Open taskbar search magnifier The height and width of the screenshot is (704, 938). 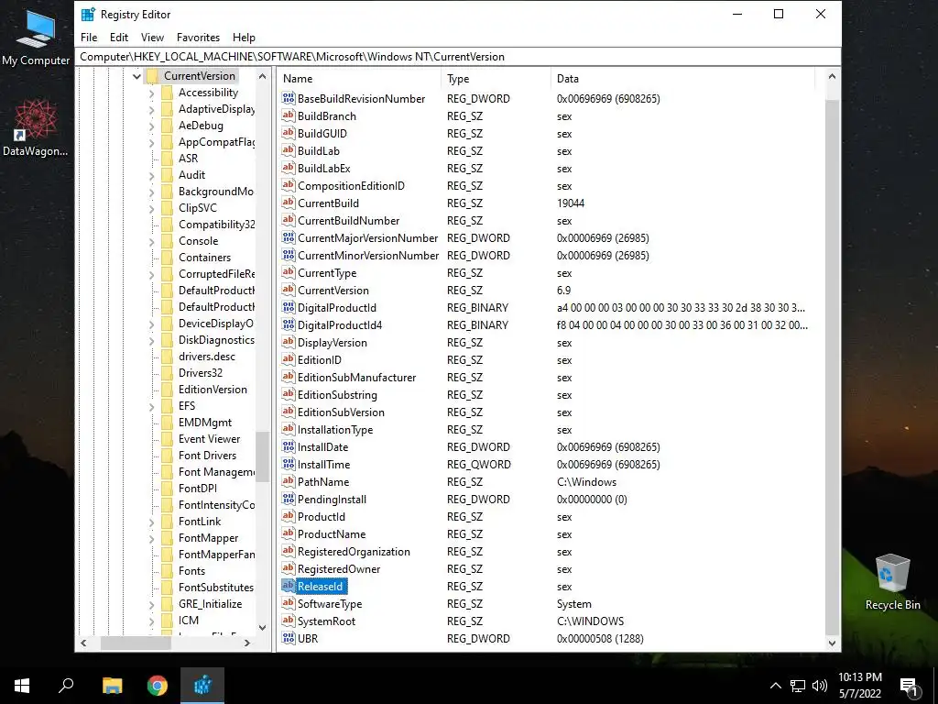(66, 686)
